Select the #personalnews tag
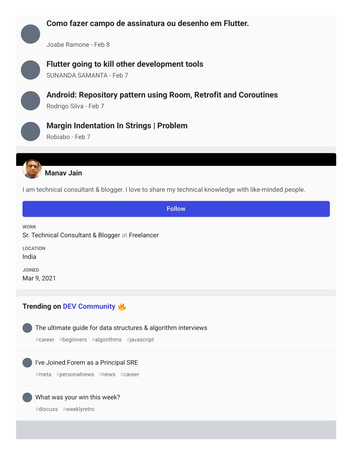352x455 pixels. coord(75,374)
